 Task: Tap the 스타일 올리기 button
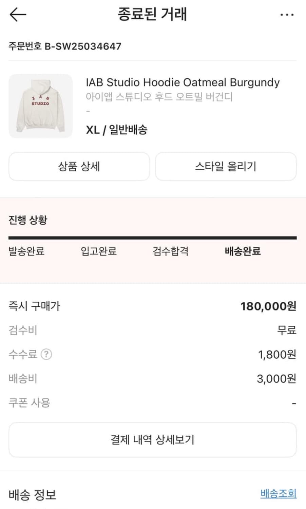(226, 166)
